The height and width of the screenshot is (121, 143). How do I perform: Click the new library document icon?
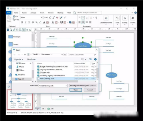coord(11,30)
